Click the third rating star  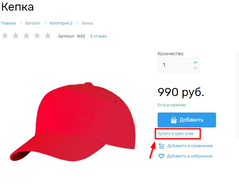click(26, 36)
